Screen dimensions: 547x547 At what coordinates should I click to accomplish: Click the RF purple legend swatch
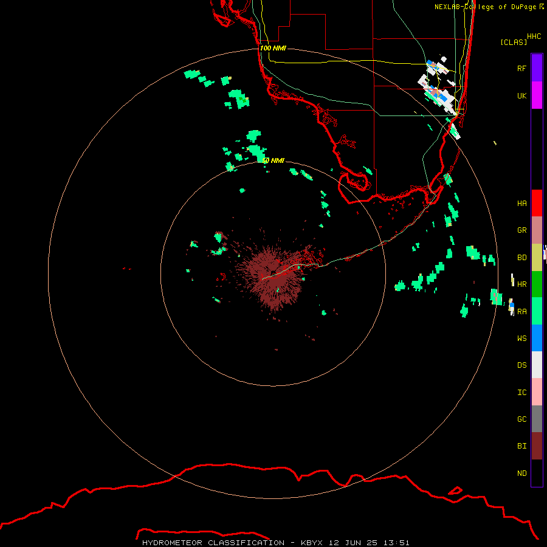tap(537, 68)
